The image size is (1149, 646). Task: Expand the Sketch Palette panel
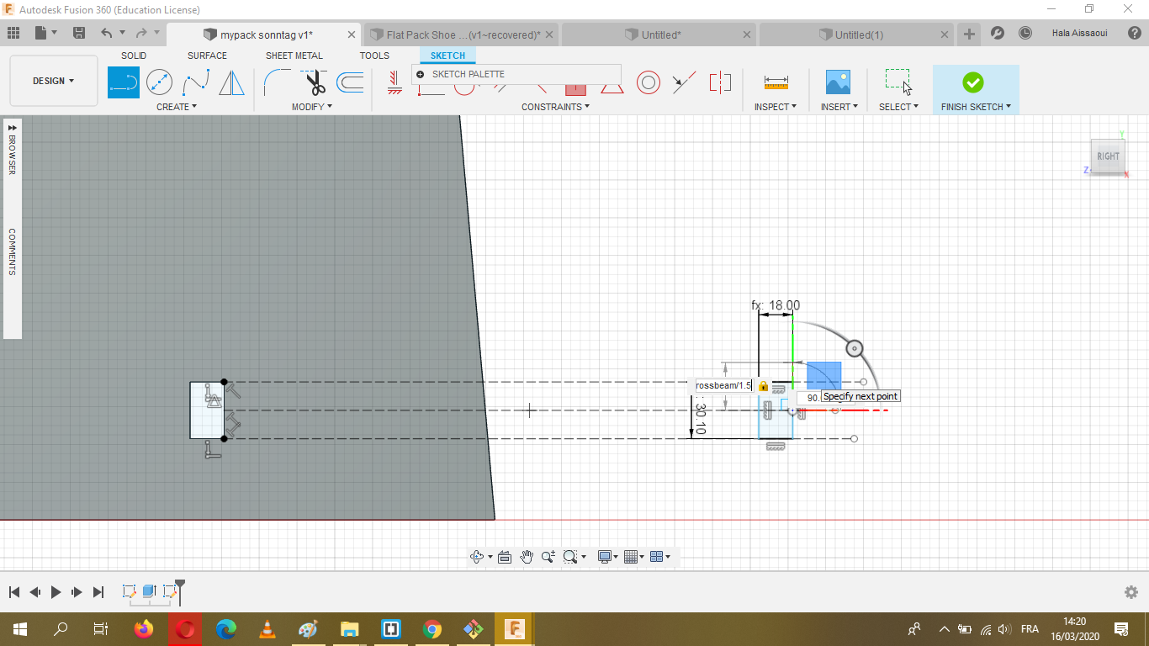421,74
